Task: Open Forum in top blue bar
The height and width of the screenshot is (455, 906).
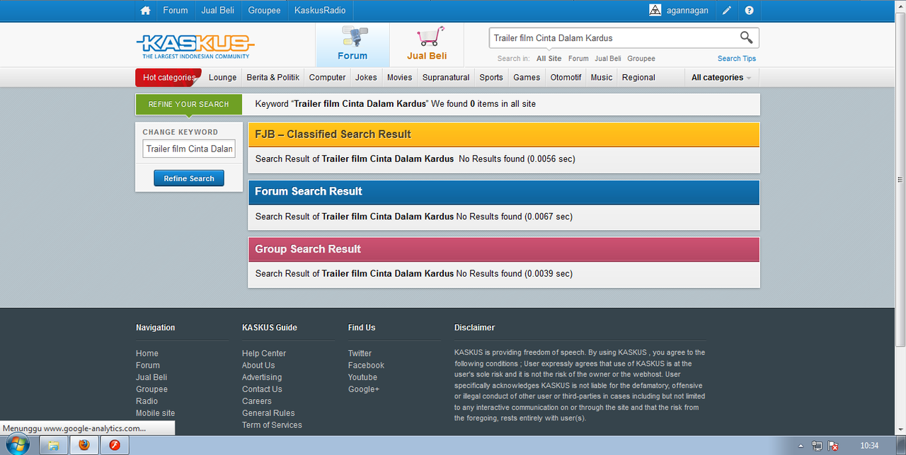Action: [176, 11]
